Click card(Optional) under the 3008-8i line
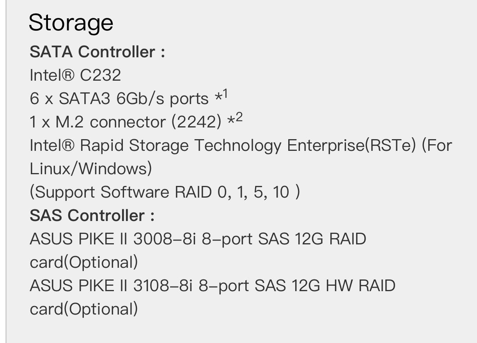Image resolution: width=477 pixels, height=343 pixels. pos(84,262)
